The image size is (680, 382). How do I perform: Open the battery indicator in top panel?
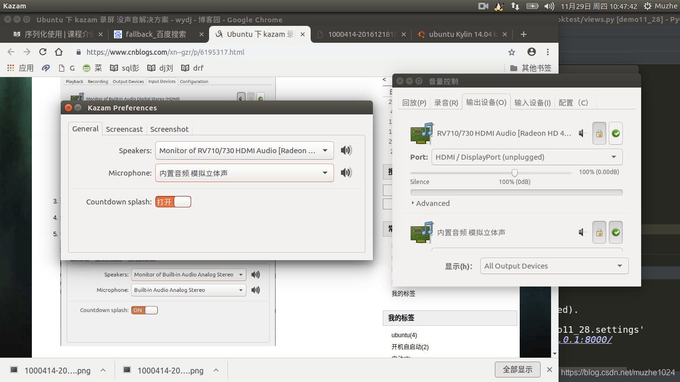click(x=532, y=6)
